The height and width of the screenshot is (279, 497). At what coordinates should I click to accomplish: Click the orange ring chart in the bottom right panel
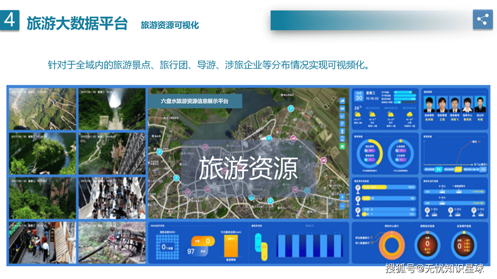coord(391,246)
